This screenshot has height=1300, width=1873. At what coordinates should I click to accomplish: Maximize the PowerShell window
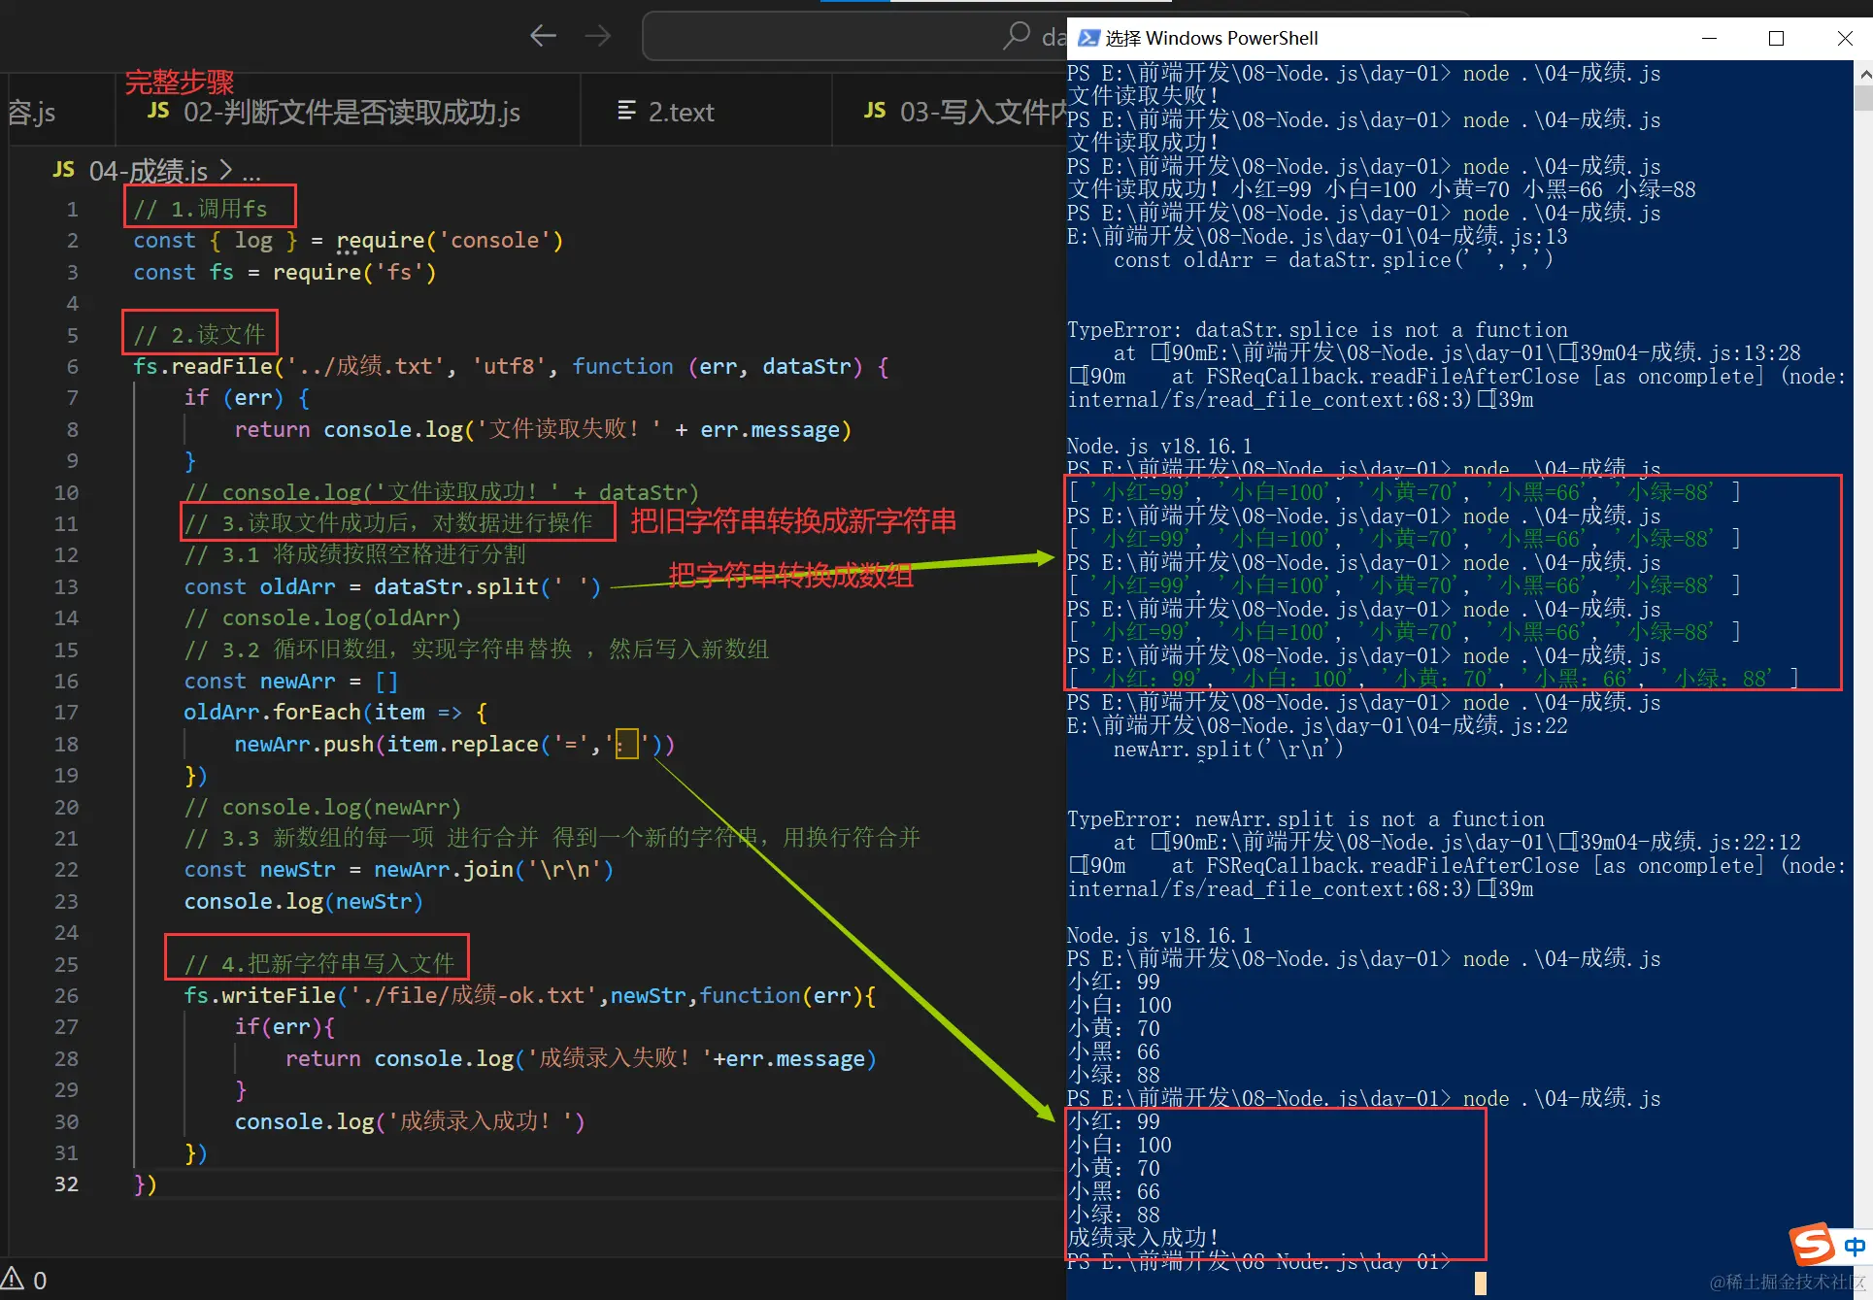point(1776,38)
